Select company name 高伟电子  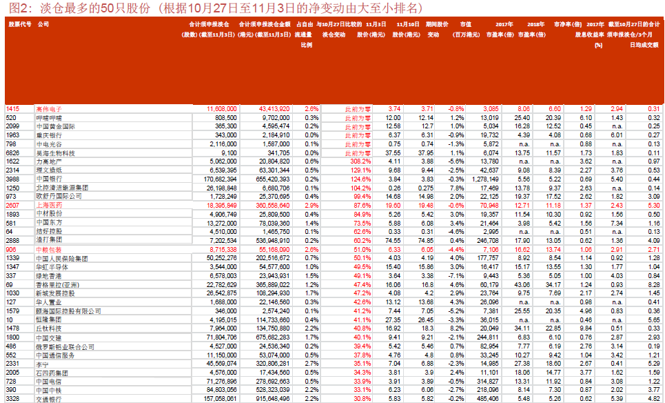coord(49,109)
